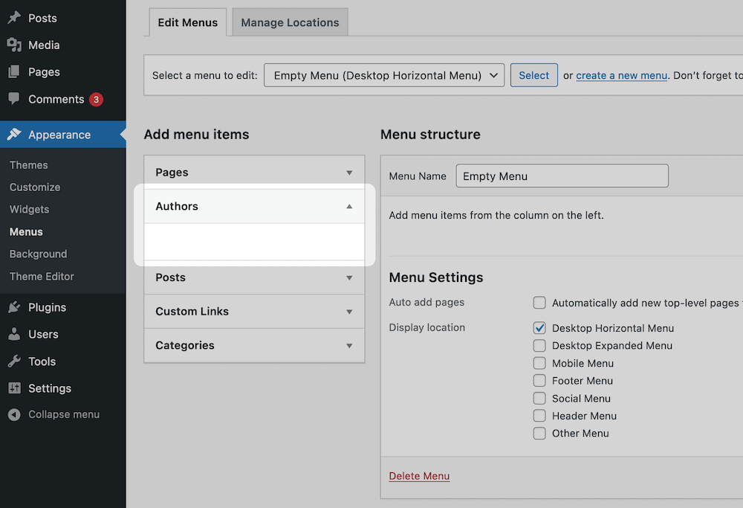Image resolution: width=743 pixels, height=508 pixels.
Task: Click the Tools wrench icon
Action: (x=14, y=361)
